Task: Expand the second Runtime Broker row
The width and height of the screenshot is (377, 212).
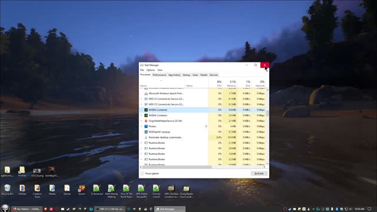Action: [x=141, y=148]
